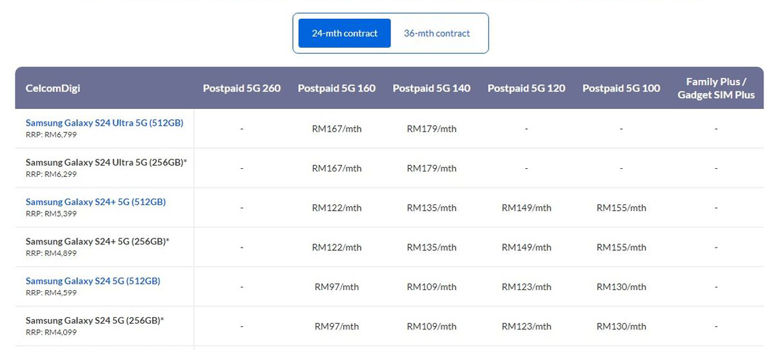Open Samsung Galaxy S24 Ultra 5G (512GB) link
This screenshot has width=774, height=350.
[x=104, y=122]
